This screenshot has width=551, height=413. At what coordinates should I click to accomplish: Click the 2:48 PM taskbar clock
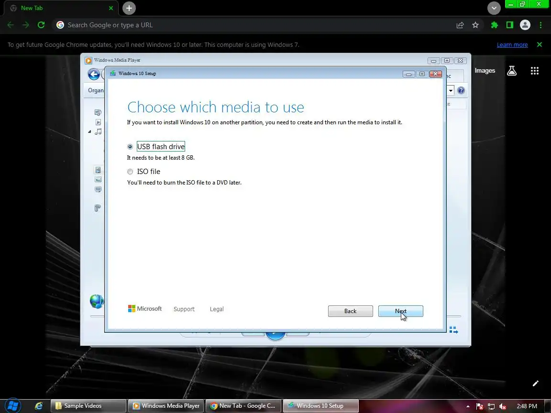pos(527,406)
